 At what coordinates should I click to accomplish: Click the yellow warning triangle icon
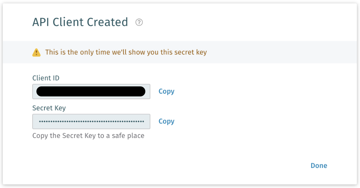[36, 53]
